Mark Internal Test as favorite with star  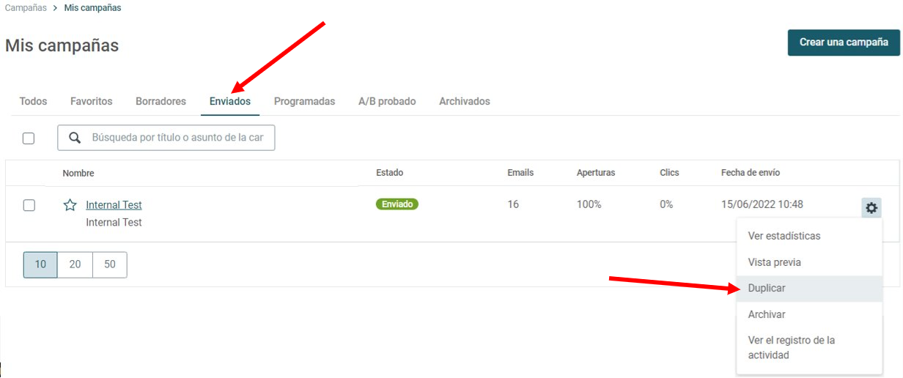pos(70,205)
